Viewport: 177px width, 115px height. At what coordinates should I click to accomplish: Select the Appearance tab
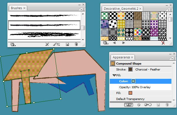tap(121, 57)
